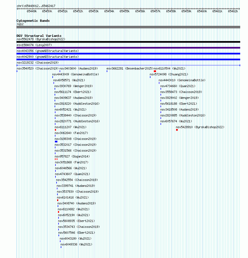The height and width of the screenshot is (258, 248).
Task: Click nsv4743607 (Quan2021) label
Action: (73, 174)
